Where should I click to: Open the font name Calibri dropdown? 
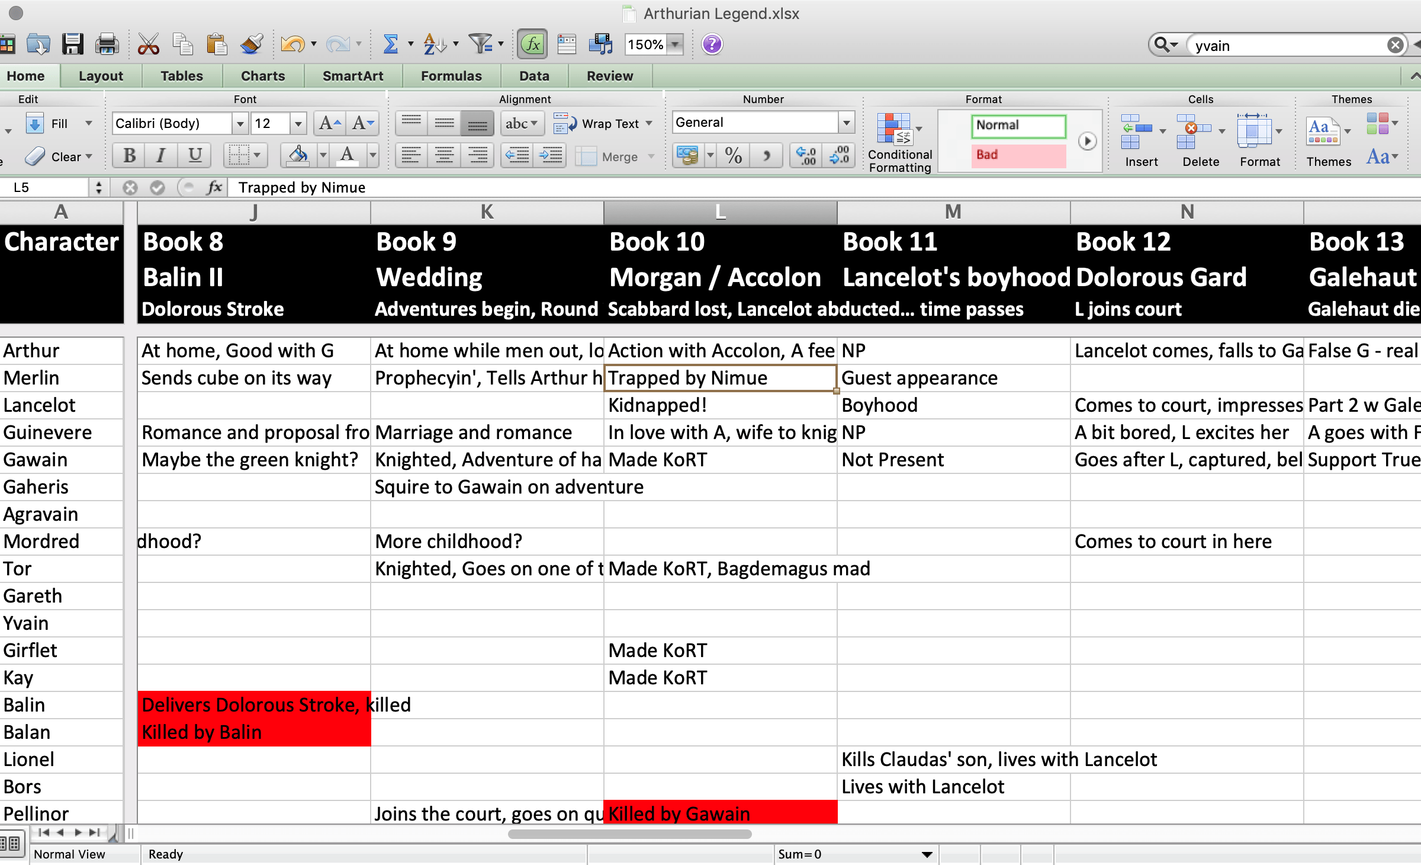[240, 124]
